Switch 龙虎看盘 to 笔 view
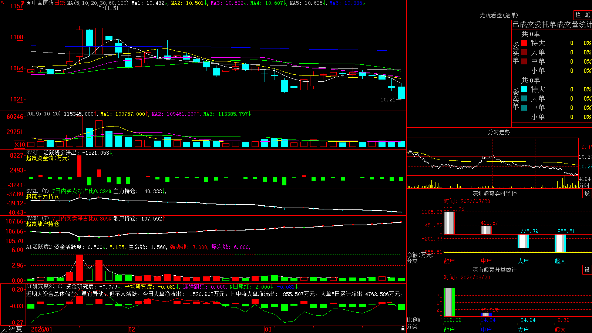592x333 pixels. (587, 15)
